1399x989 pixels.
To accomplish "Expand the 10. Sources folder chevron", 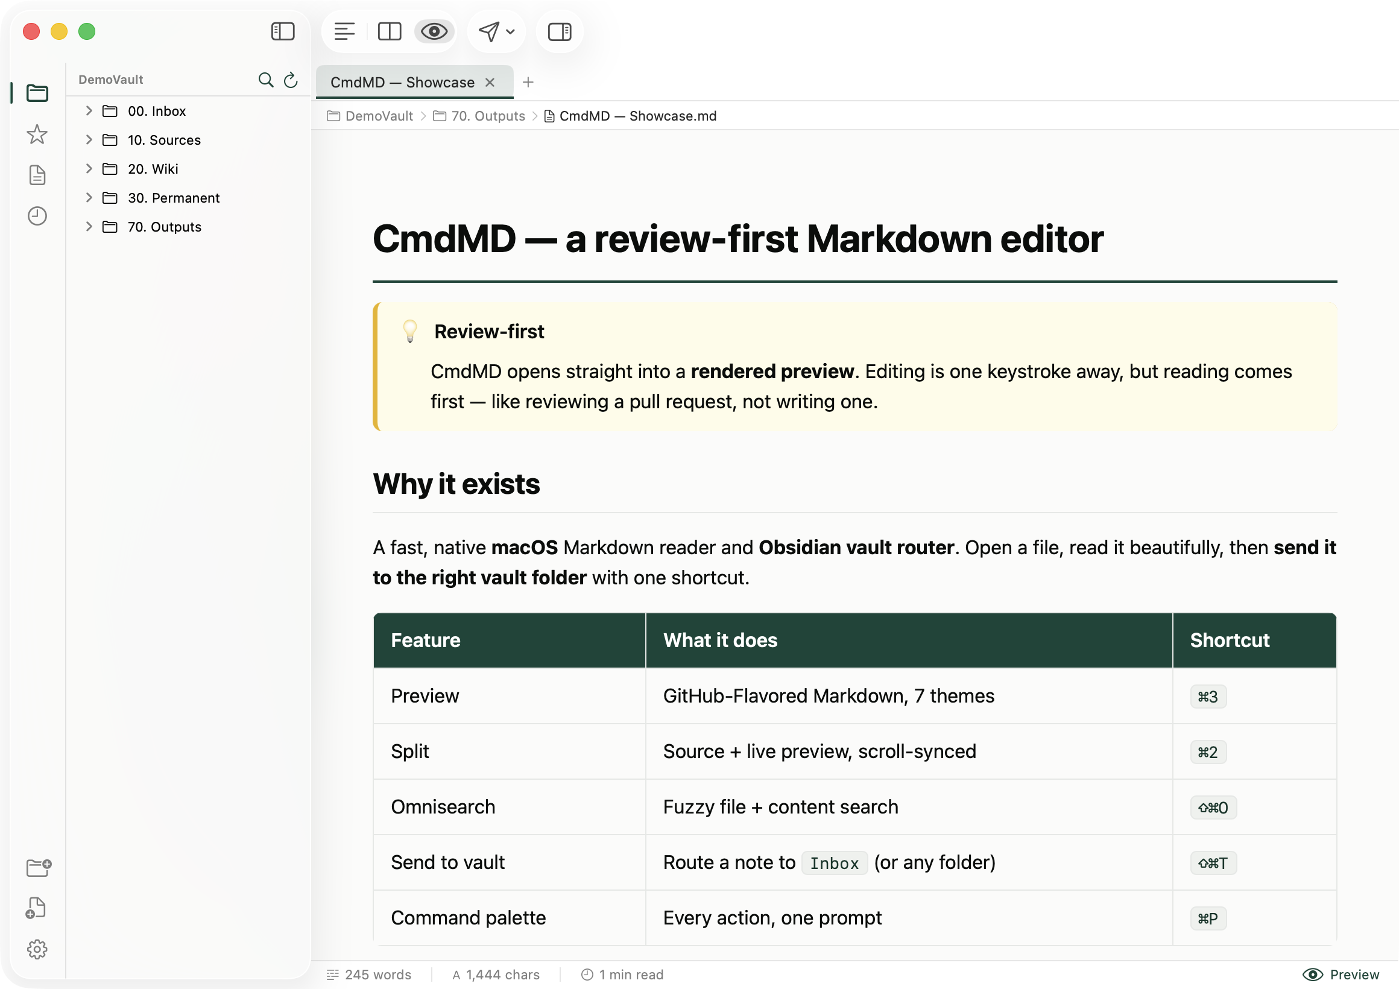I will (x=89, y=139).
